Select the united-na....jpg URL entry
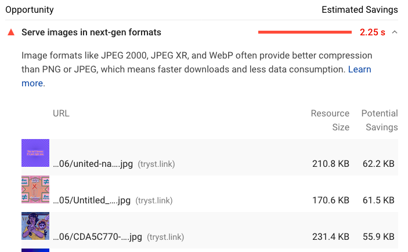 (93, 164)
